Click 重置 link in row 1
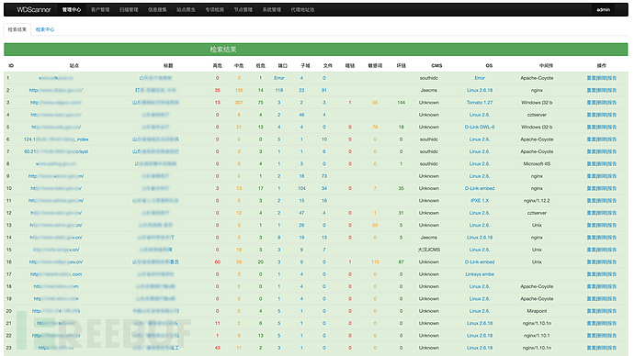 click(592, 78)
